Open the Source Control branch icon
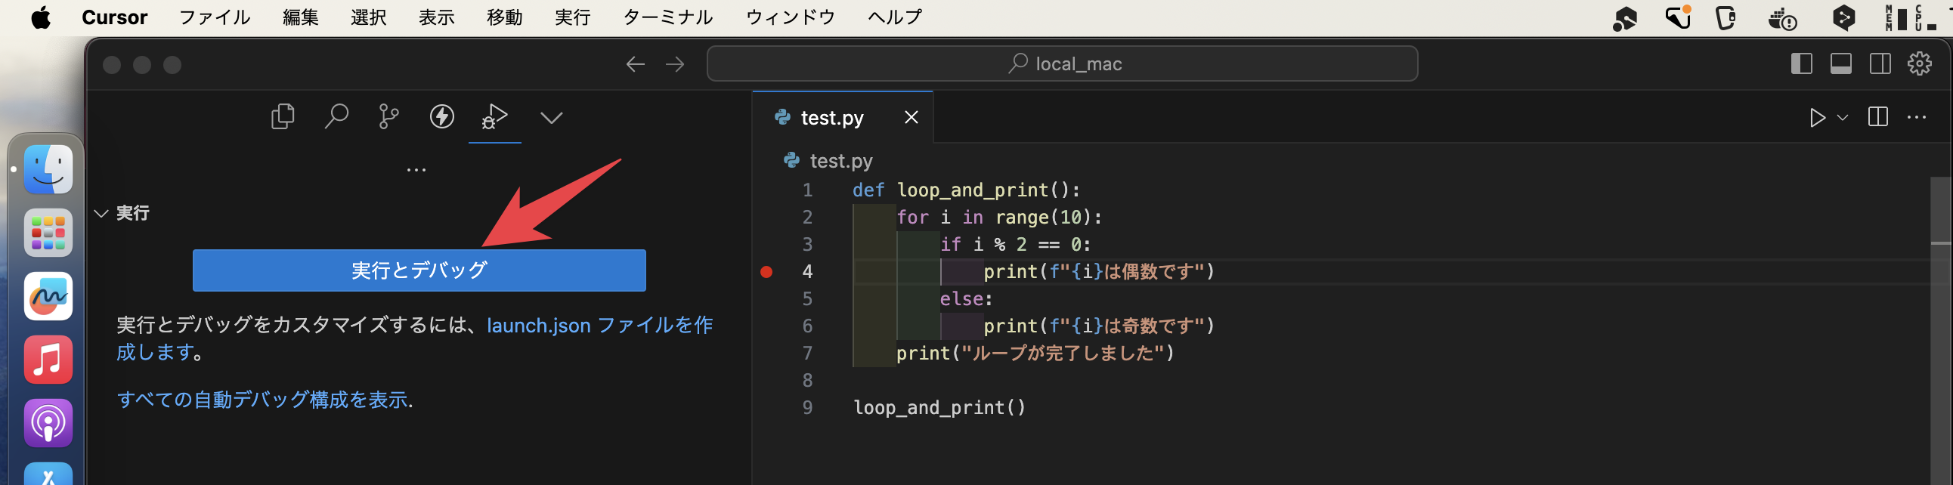1953x485 pixels. point(389,116)
